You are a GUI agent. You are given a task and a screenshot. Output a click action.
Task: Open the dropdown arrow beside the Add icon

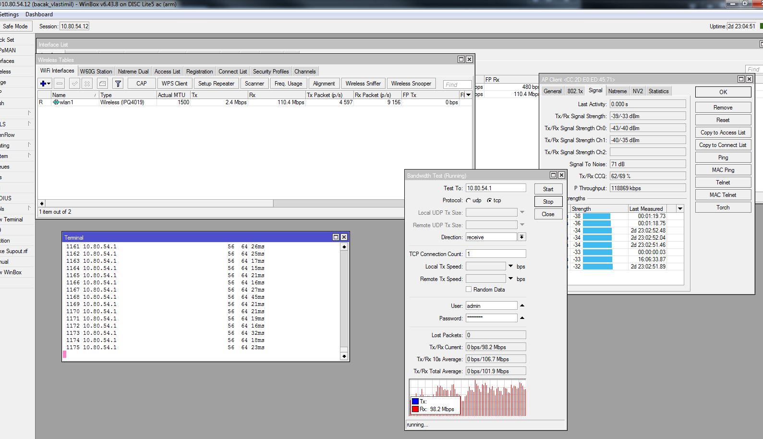click(48, 84)
